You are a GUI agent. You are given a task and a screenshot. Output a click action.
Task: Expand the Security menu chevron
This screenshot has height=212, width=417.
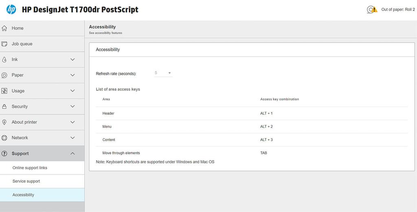coord(72,107)
